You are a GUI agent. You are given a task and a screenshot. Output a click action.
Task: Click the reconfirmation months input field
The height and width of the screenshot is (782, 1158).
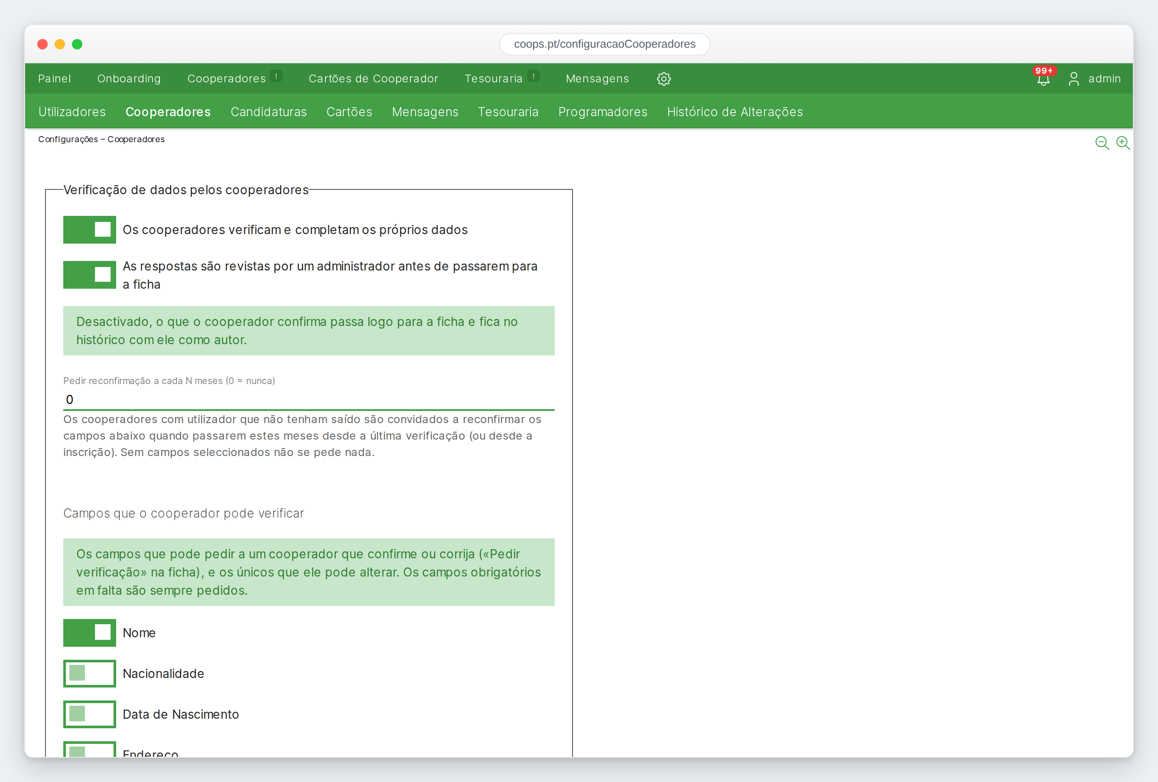(x=309, y=400)
